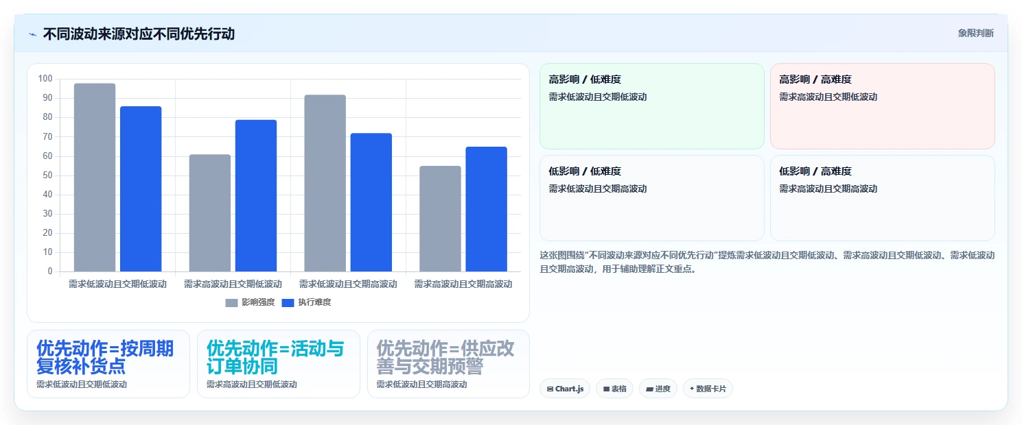The width and height of the screenshot is (1022, 425).
Task: Click the y-axis value 100
Action: click(x=45, y=79)
